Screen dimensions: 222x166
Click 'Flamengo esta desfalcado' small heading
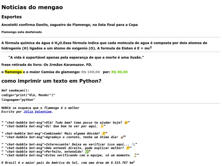click(x=21, y=32)
